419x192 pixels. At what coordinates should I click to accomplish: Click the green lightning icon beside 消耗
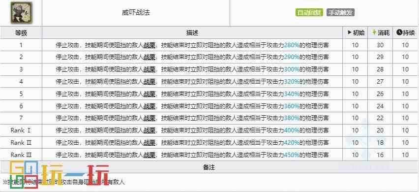coord(374,32)
